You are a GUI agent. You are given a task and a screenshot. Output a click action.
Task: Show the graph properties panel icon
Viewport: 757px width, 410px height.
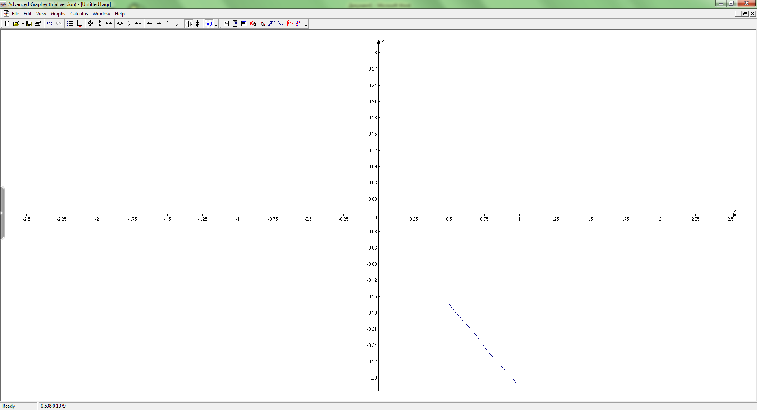(226, 24)
